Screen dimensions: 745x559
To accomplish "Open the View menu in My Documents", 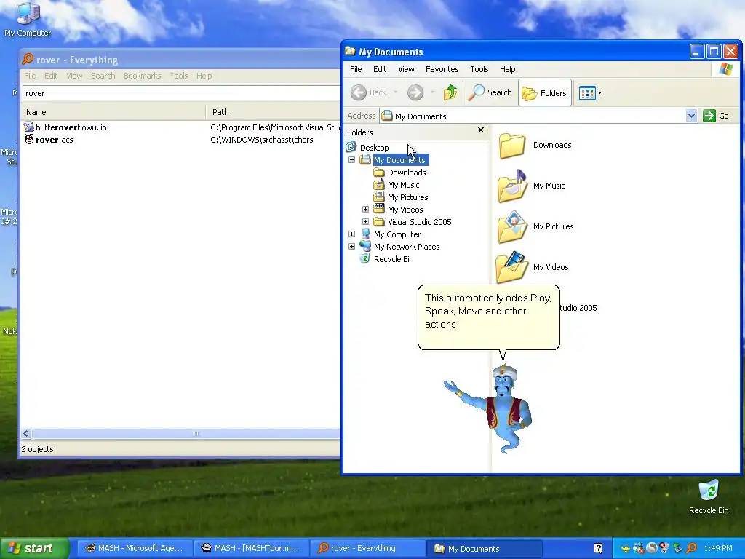I will (x=406, y=69).
